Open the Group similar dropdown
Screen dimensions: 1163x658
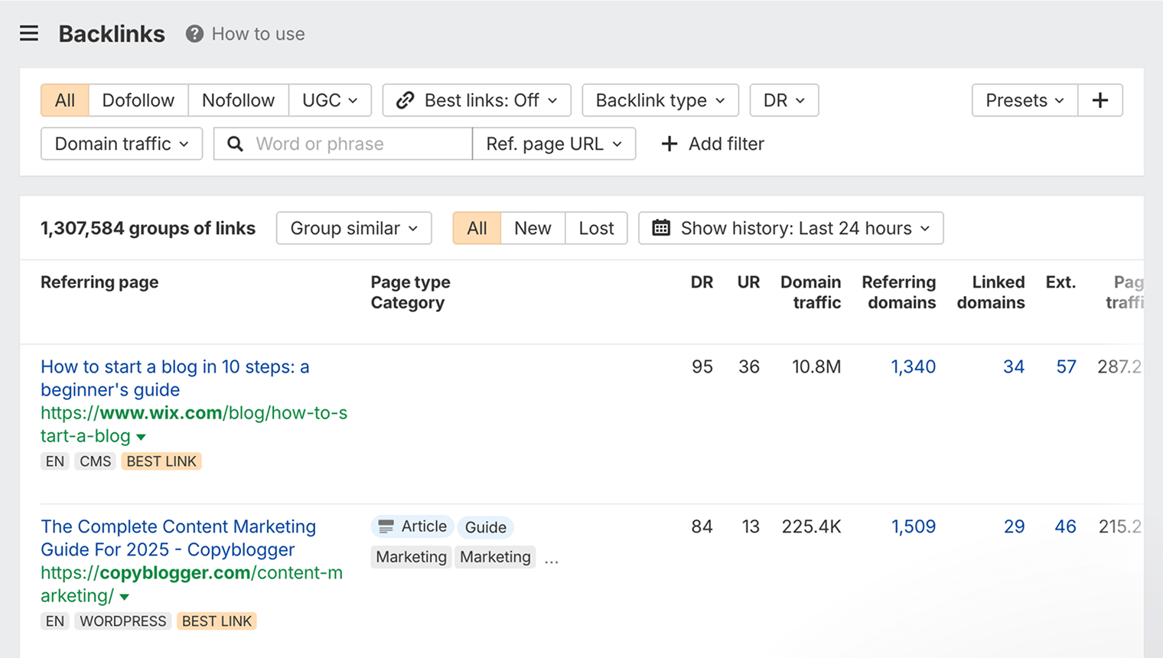pos(353,228)
